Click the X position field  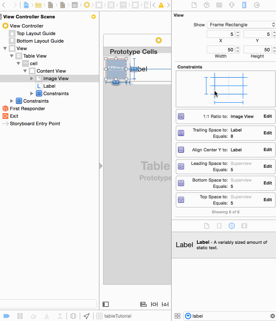[x=221, y=34]
